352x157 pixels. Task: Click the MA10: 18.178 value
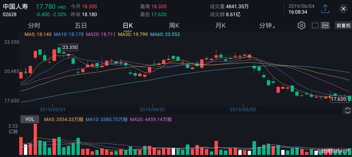(x=69, y=34)
